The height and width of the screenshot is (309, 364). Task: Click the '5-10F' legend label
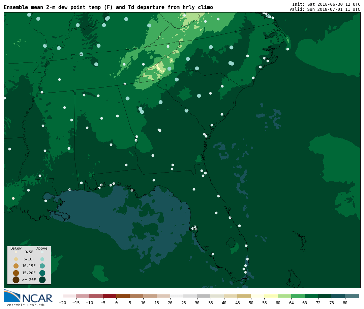pyautogui.click(x=29, y=259)
